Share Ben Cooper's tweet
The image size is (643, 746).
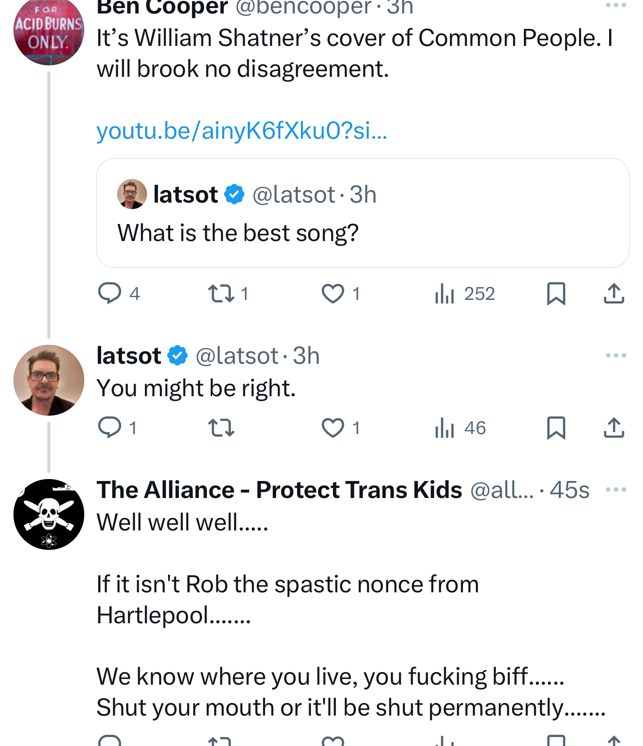click(614, 293)
